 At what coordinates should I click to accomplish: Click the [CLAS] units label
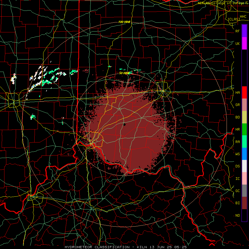tap(234, 19)
